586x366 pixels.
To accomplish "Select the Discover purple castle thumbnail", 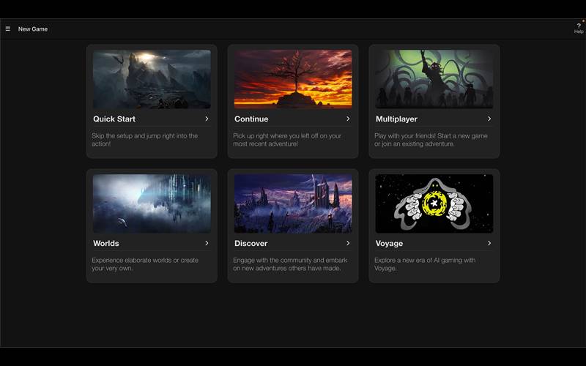I will coord(293,203).
